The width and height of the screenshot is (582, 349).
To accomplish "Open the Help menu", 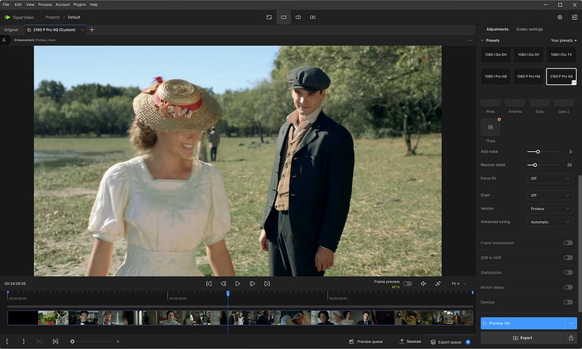I will point(94,5).
